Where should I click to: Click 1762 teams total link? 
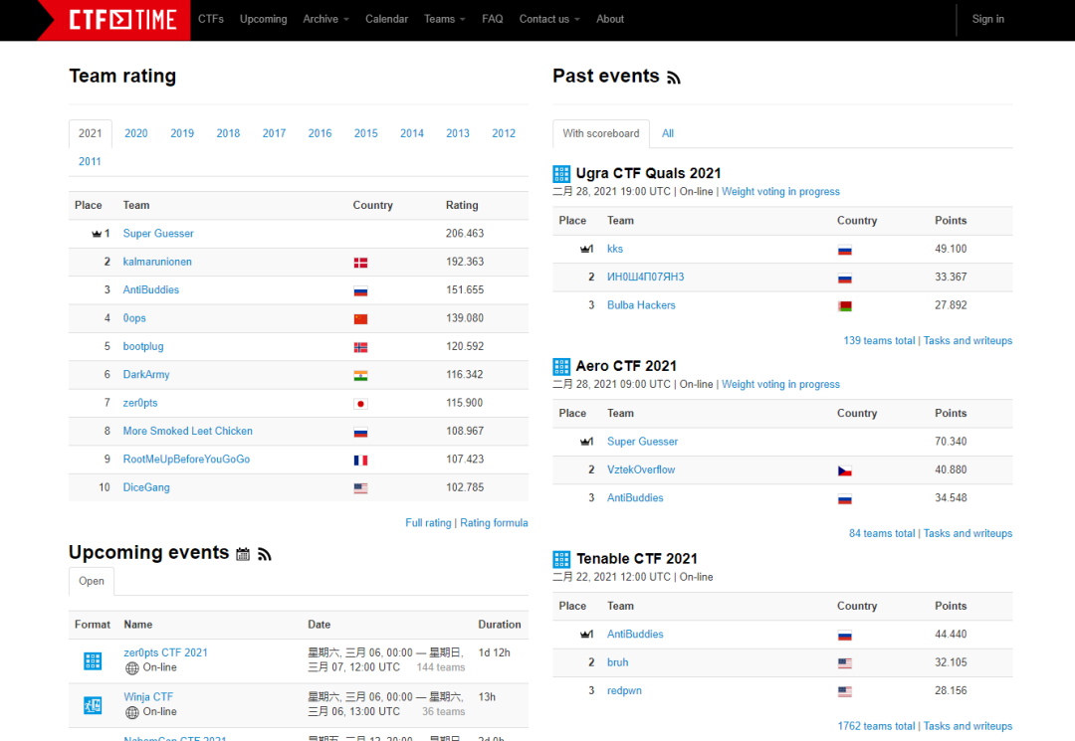(x=876, y=727)
